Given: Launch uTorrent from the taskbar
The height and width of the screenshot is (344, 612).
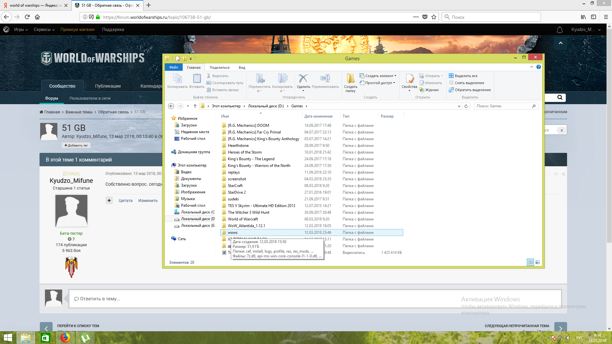Looking at the screenshot, I should pos(85,338).
